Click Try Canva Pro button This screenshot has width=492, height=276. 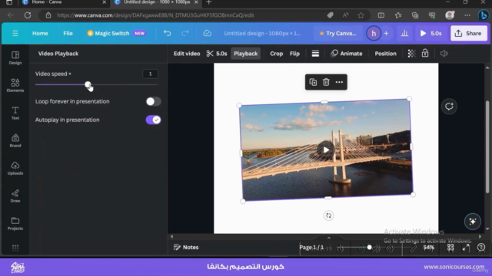(338, 33)
